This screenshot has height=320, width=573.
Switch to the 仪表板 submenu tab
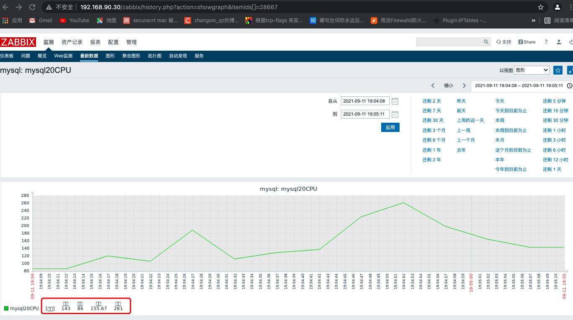coord(7,56)
